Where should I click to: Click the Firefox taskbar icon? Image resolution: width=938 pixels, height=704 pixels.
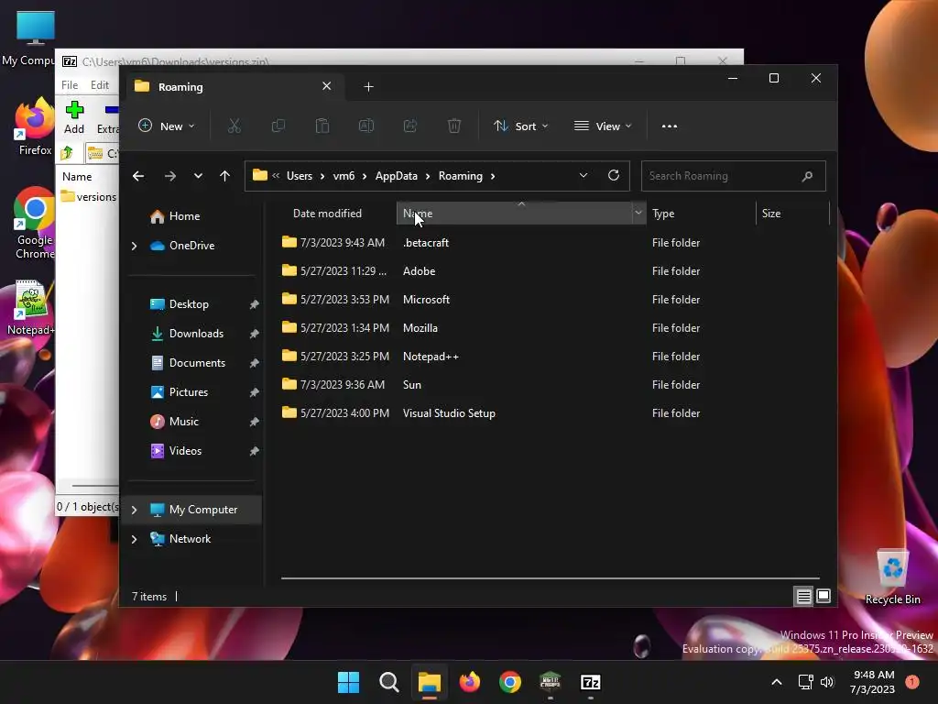point(470,682)
